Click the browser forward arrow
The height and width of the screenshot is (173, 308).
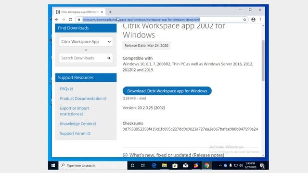64,20
